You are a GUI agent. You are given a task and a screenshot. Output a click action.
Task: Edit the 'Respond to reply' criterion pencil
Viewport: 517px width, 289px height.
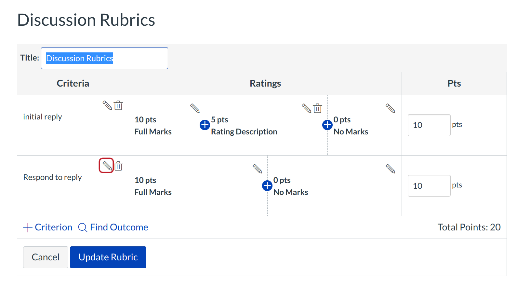click(107, 166)
